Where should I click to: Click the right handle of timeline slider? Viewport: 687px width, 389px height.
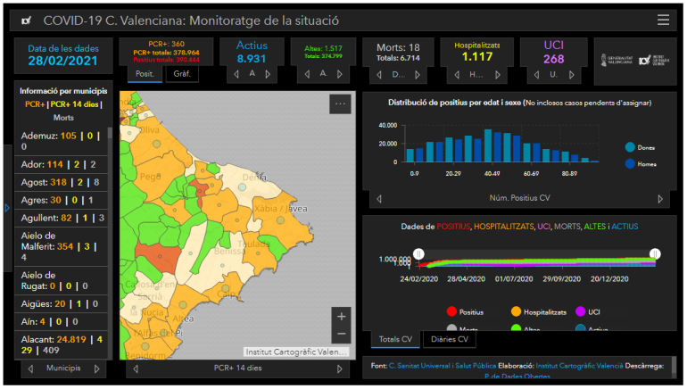coord(655,254)
